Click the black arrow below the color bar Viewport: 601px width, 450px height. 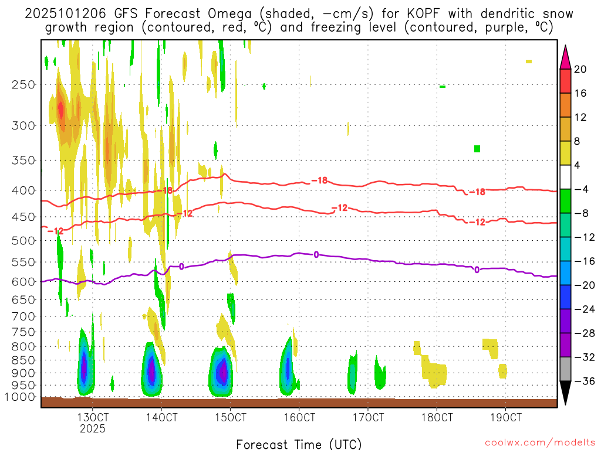point(566,393)
